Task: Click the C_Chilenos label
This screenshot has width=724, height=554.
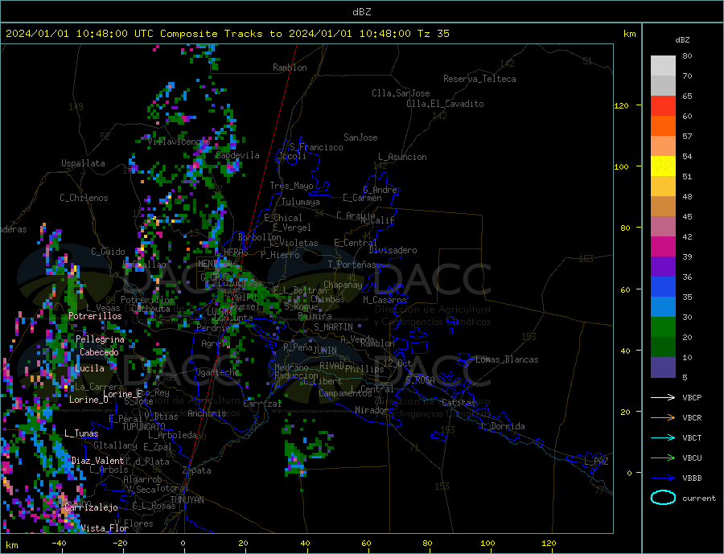Action: click(x=84, y=198)
